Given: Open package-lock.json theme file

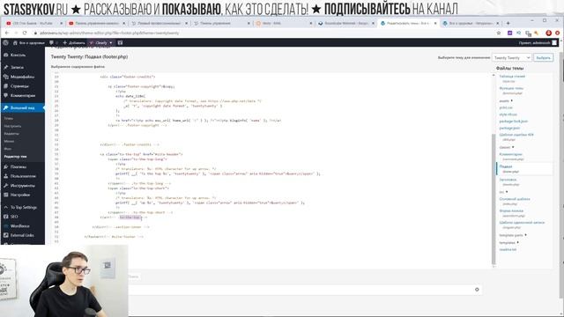Looking at the screenshot, I should [513, 122].
